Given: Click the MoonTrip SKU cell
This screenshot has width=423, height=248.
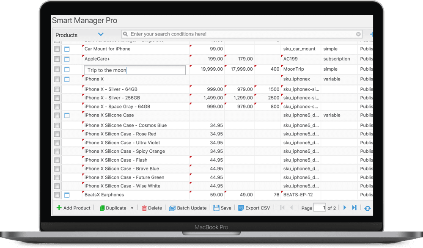Looking at the screenshot, I should click(294, 69).
